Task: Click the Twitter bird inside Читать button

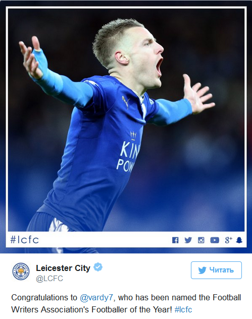Action: pos(202,270)
